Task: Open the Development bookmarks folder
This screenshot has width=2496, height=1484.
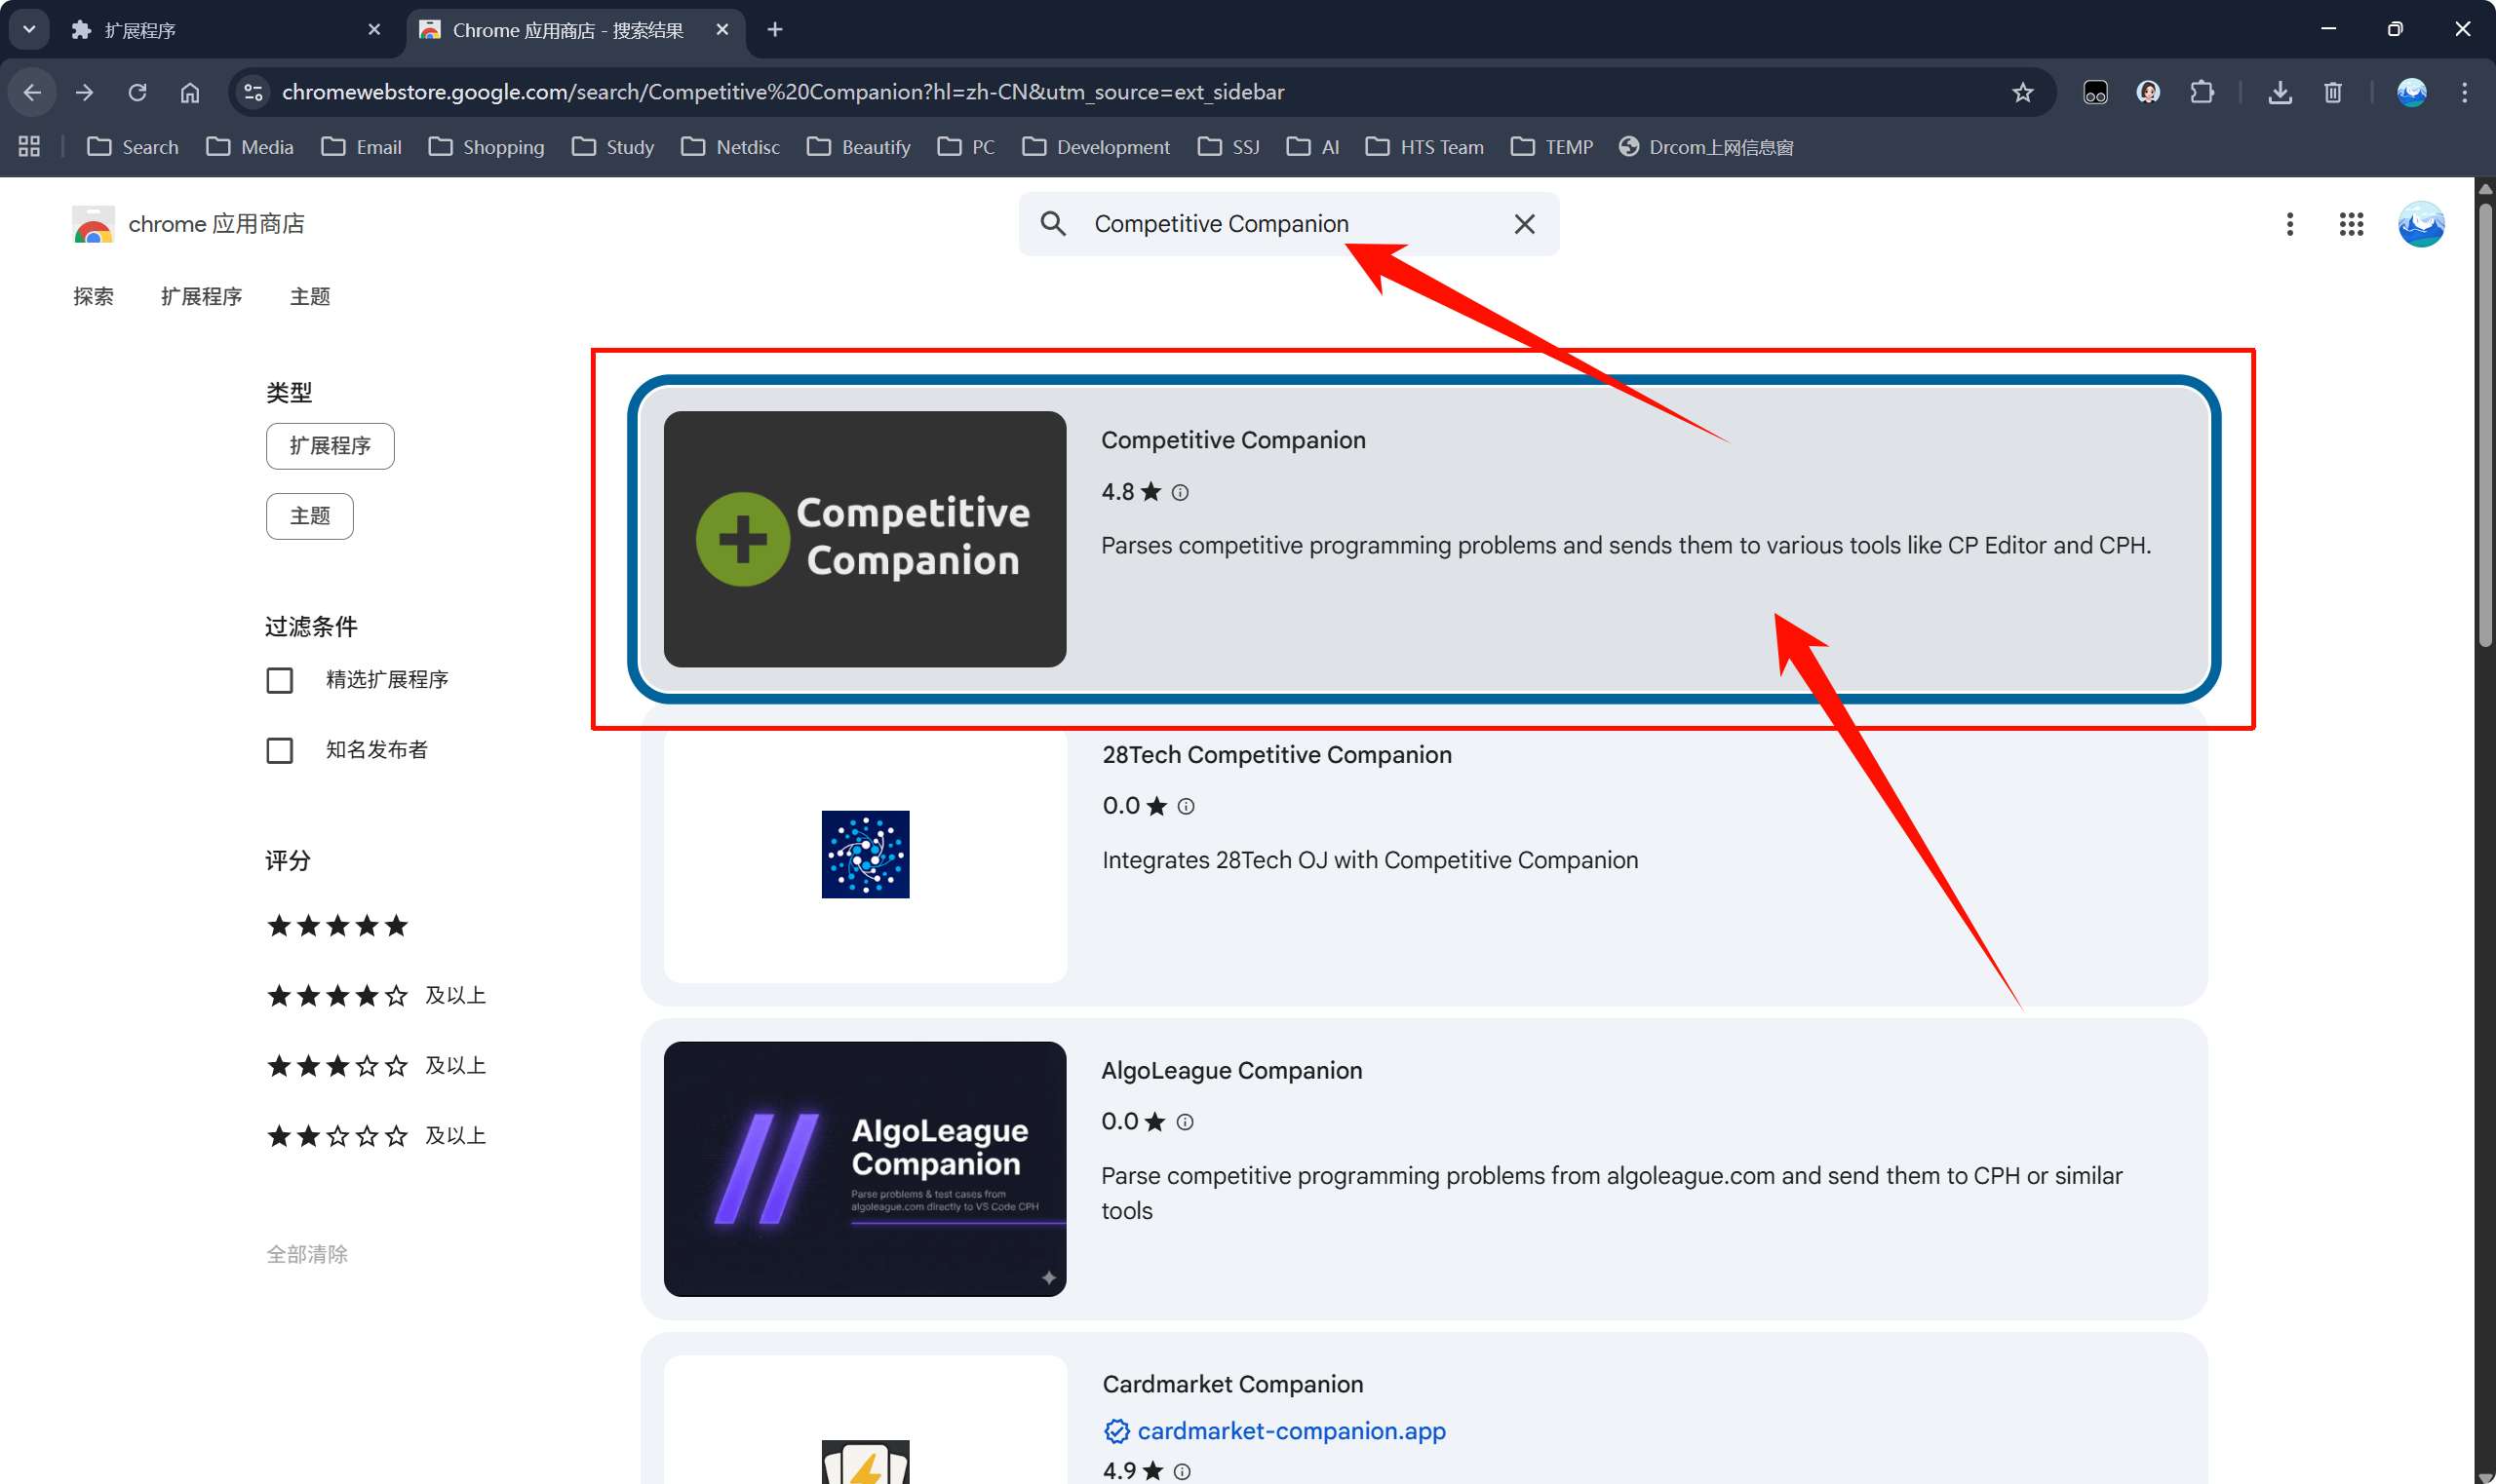Action: click(x=1097, y=147)
